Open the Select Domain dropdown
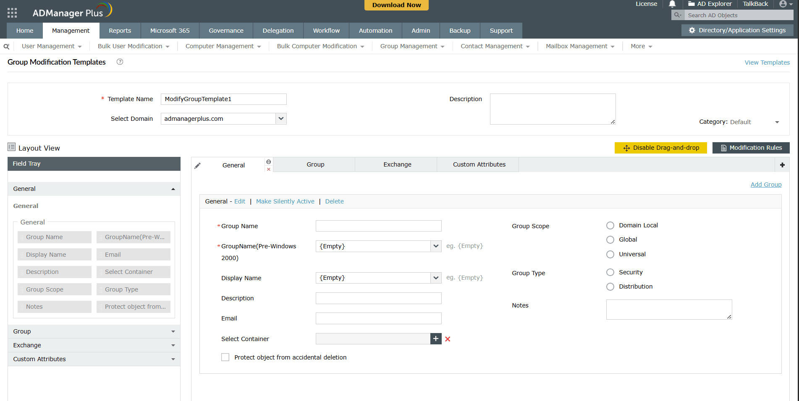 click(x=280, y=119)
